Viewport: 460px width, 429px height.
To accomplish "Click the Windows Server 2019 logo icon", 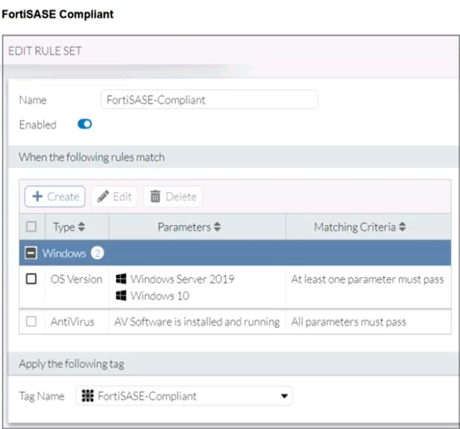I will (121, 279).
